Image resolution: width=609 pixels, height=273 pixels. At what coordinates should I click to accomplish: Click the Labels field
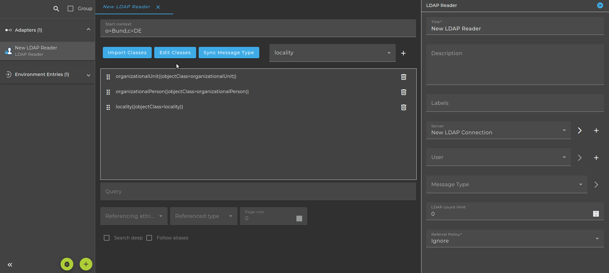pos(515,103)
